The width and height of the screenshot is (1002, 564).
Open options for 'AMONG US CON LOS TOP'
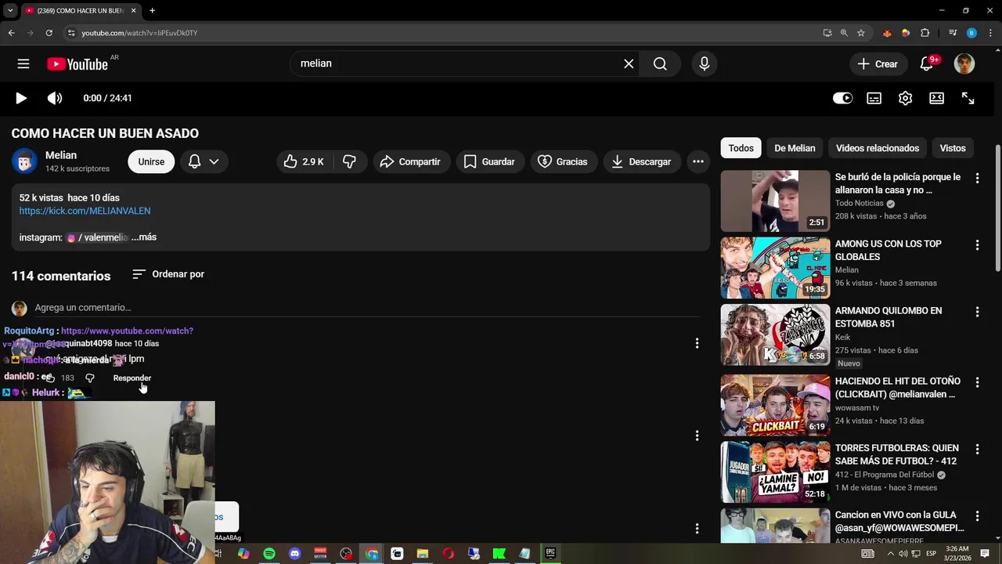(977, 245)
